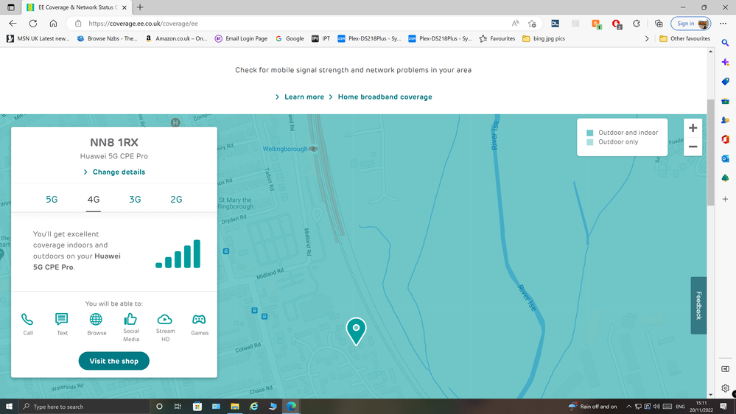Switch to the 3G coverage tab
Screen dimensions: 736x414
[x=135, y=200]
